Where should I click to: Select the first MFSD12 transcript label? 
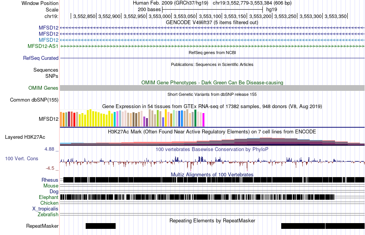(49, 28)
